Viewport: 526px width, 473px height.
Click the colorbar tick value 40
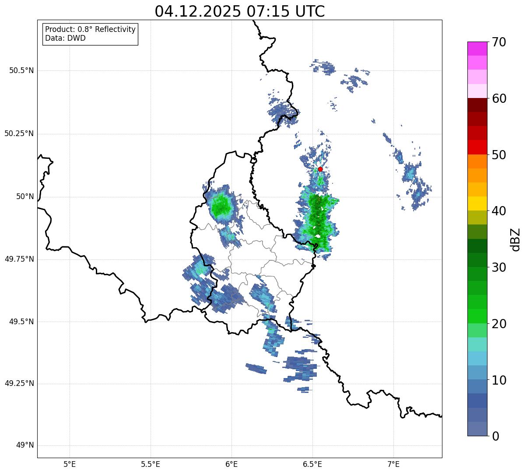(x=499, y=211)
